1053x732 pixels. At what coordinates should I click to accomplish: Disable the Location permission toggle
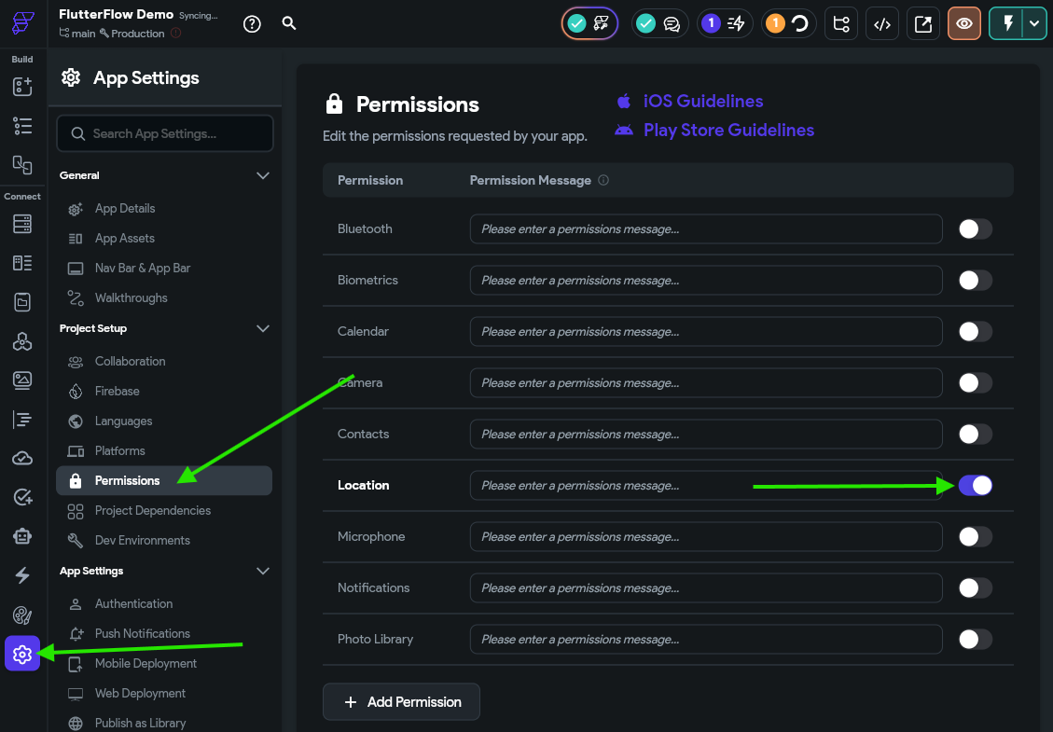(x=975, y=485)
